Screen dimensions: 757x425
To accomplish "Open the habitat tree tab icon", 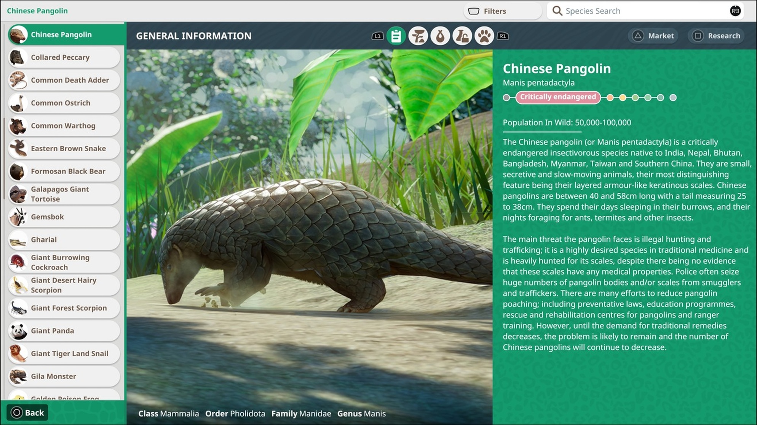I will [418, 36].
